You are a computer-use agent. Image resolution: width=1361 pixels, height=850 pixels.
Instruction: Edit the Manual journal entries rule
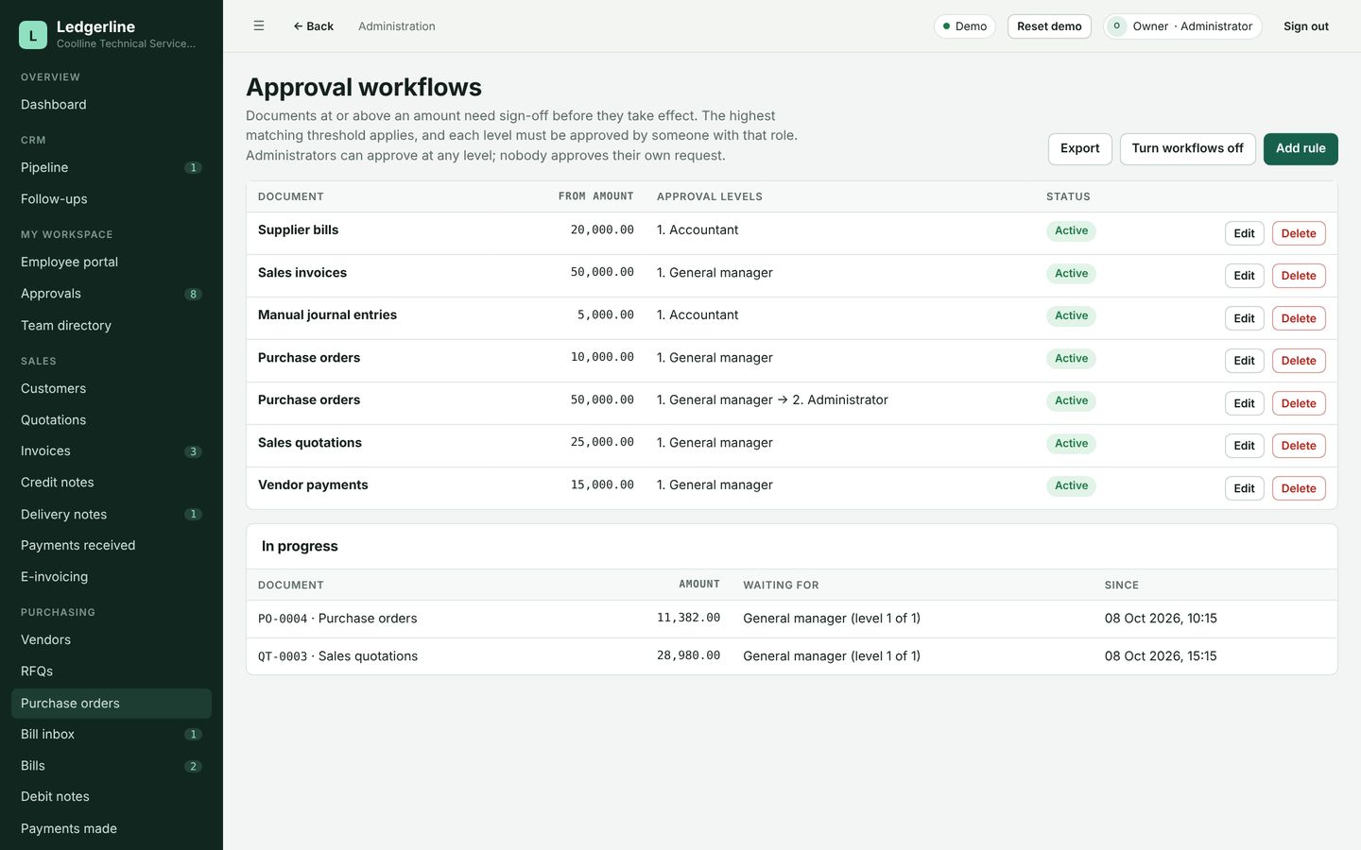[1244, 318]
